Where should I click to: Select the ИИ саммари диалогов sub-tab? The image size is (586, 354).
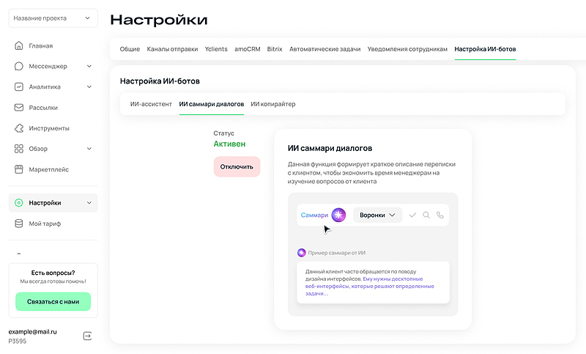[x=212, y=104]
